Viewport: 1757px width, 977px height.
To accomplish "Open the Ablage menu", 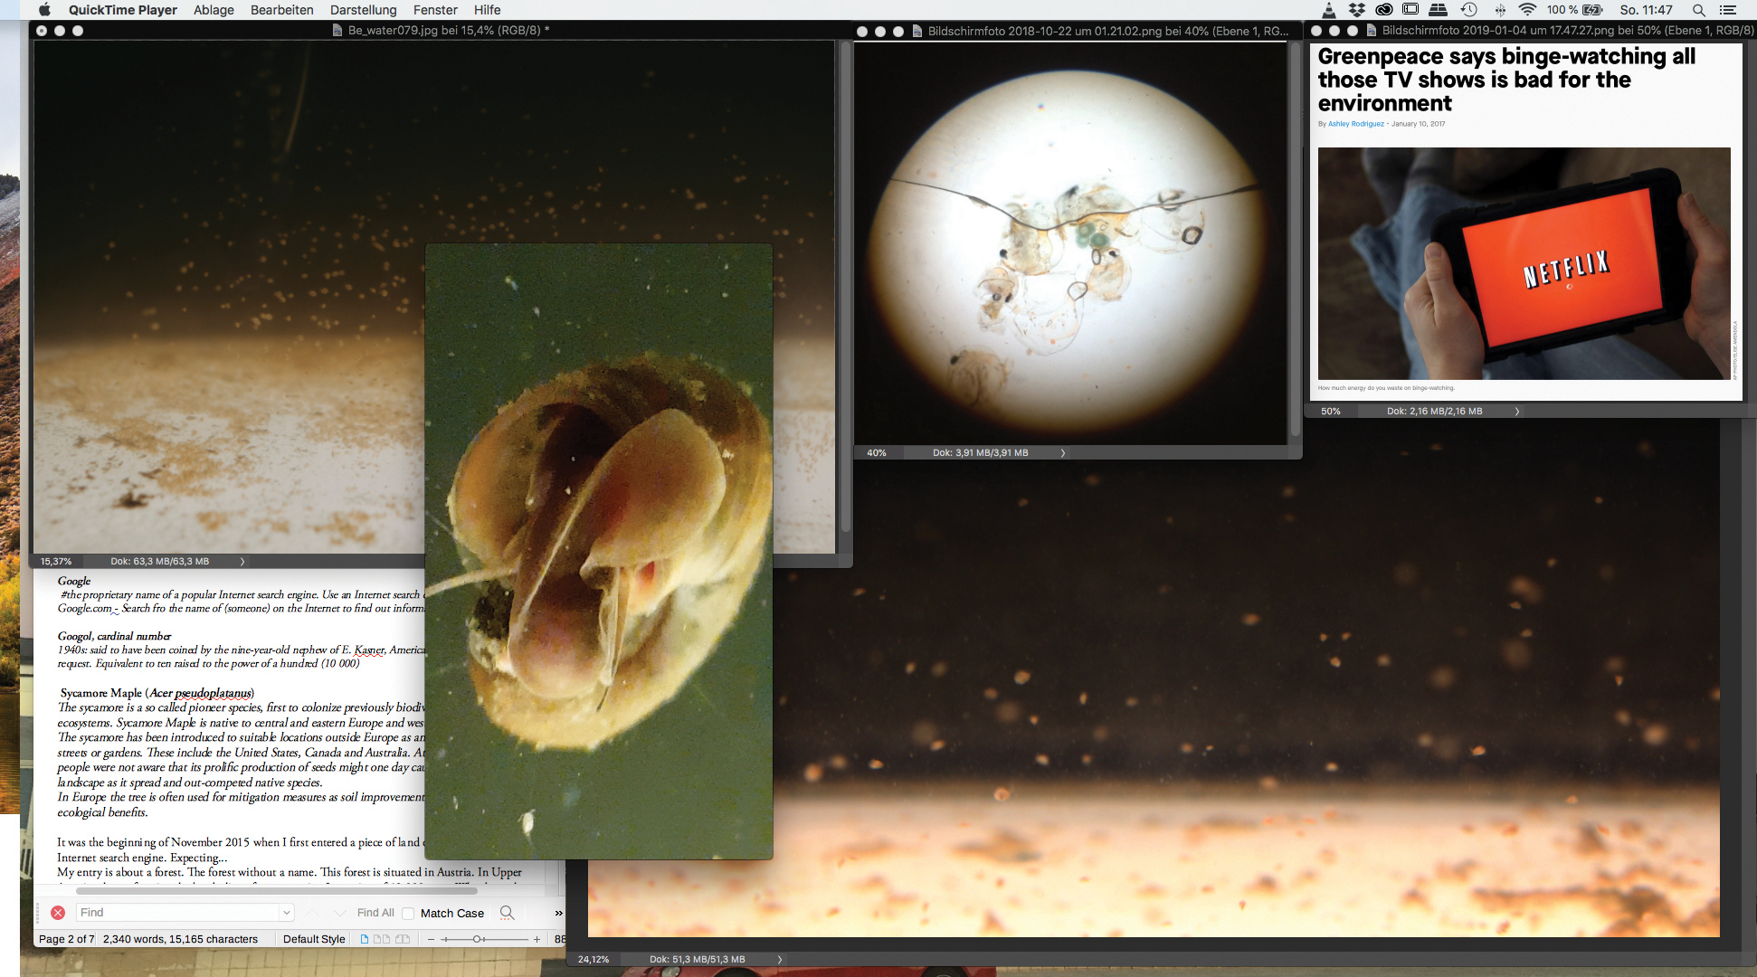I will pos(214,10).
